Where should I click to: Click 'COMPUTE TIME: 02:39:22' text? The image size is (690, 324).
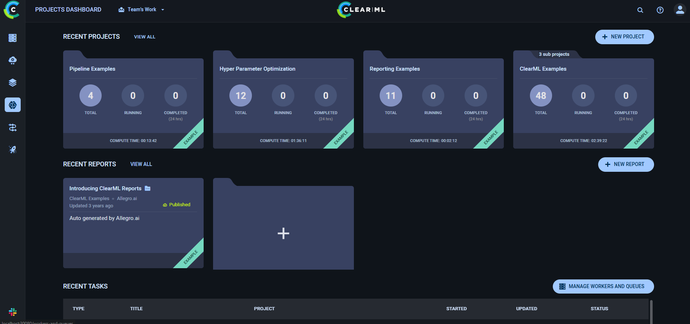pos(584,141)
